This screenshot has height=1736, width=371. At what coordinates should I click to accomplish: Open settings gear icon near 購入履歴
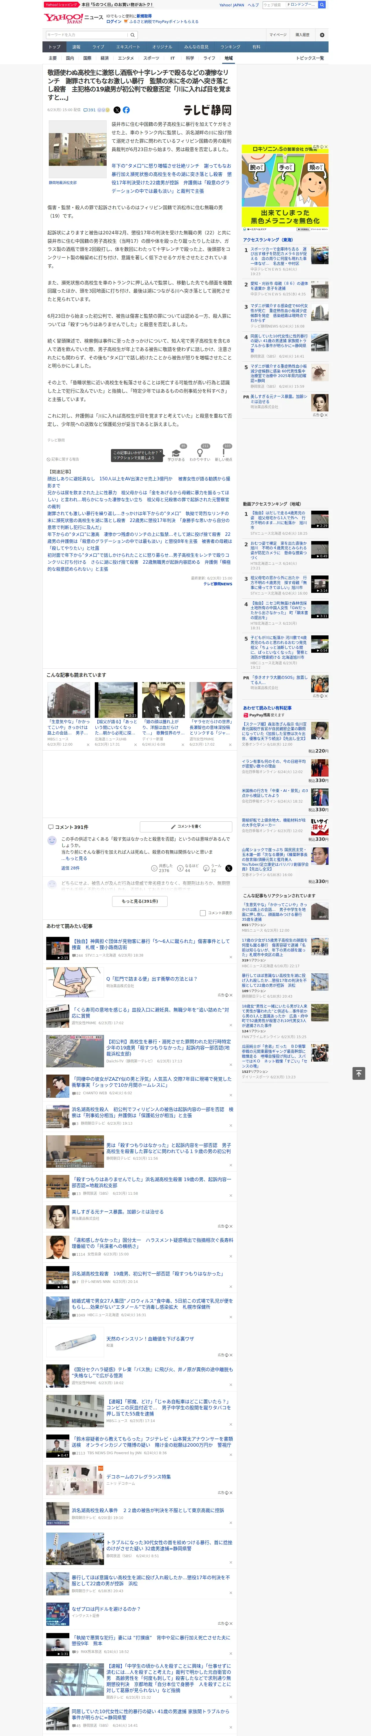[322, 34]
